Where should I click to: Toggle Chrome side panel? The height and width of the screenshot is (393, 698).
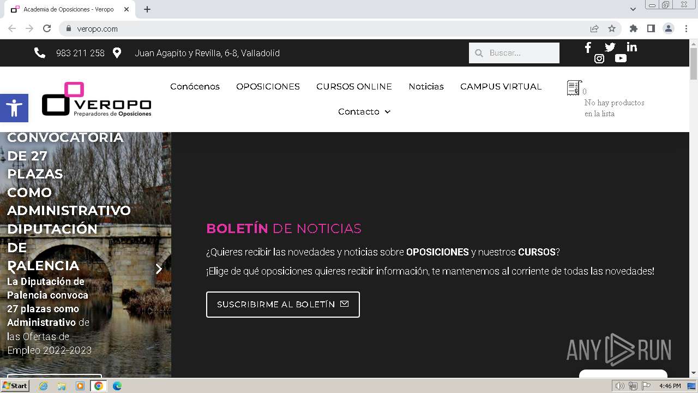pyautogui.click(x=651, y=28)
